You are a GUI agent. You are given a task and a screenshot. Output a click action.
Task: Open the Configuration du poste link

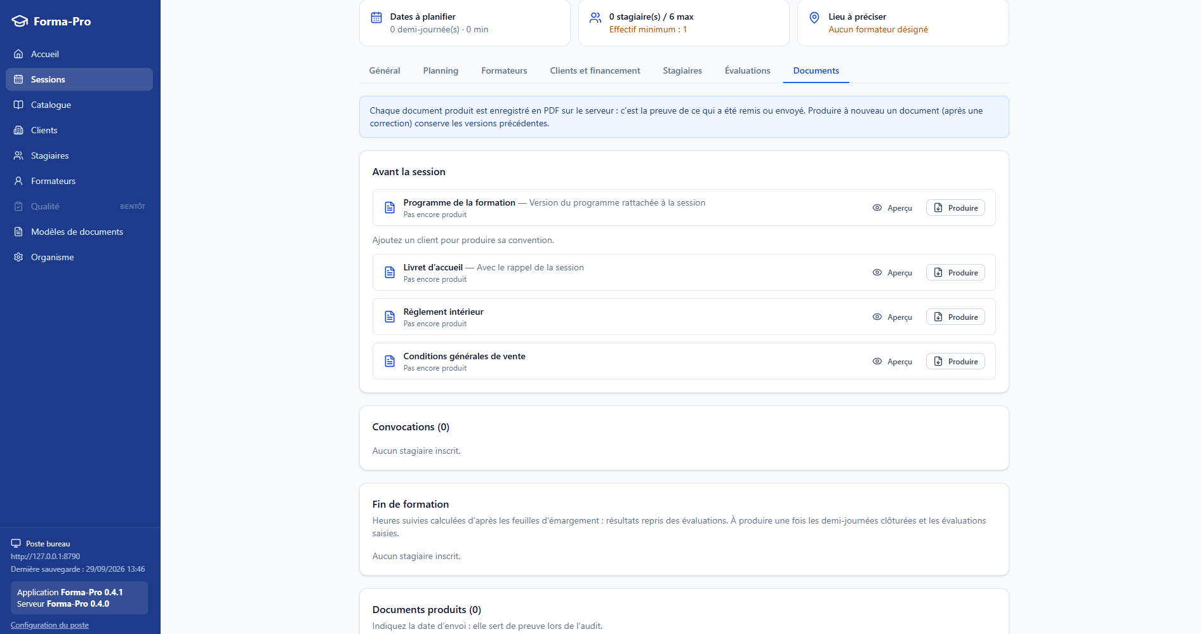pos(50,625)
